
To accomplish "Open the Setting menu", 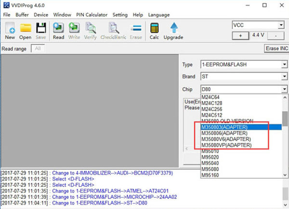I will click(120, 15).
